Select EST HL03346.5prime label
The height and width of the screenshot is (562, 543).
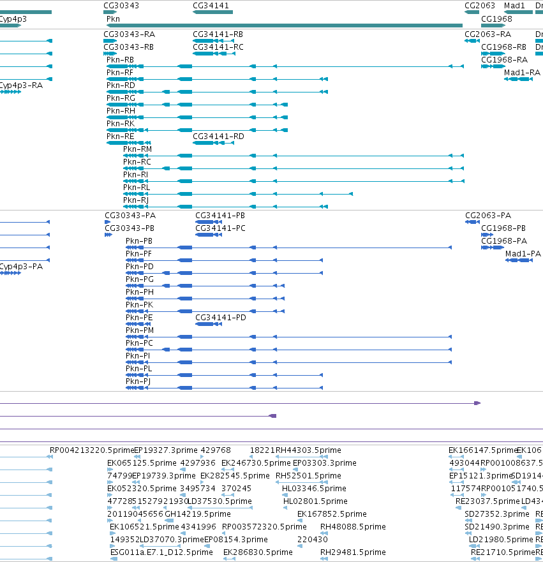314,489
